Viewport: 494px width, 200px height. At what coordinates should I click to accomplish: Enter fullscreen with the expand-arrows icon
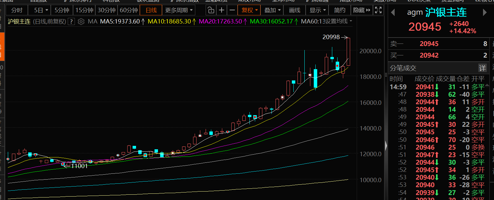pyautogui.click(x=378, y=10)
